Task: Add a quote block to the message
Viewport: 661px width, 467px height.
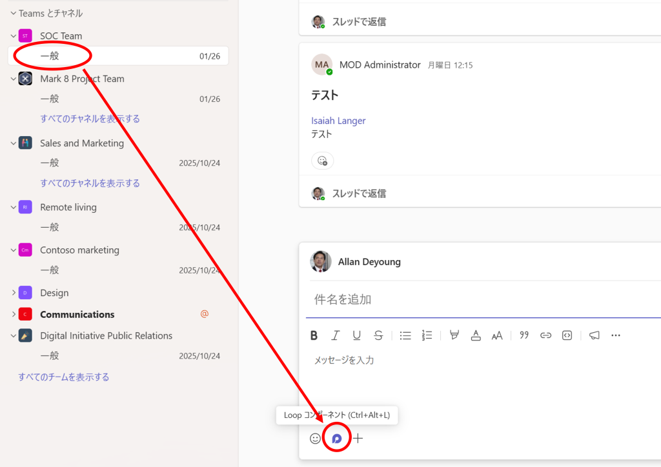Action: (x=524, y=335)
